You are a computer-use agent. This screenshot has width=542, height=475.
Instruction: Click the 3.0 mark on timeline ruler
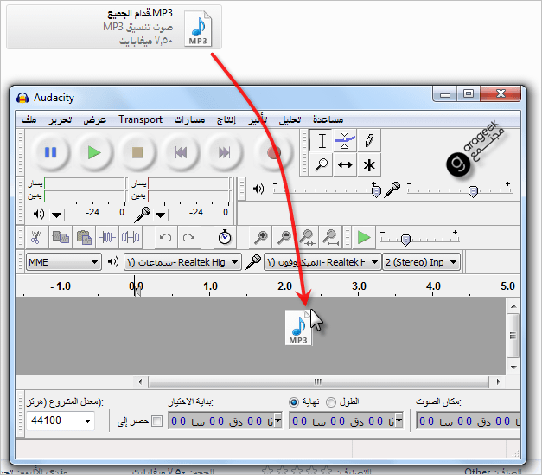(359, 286)
